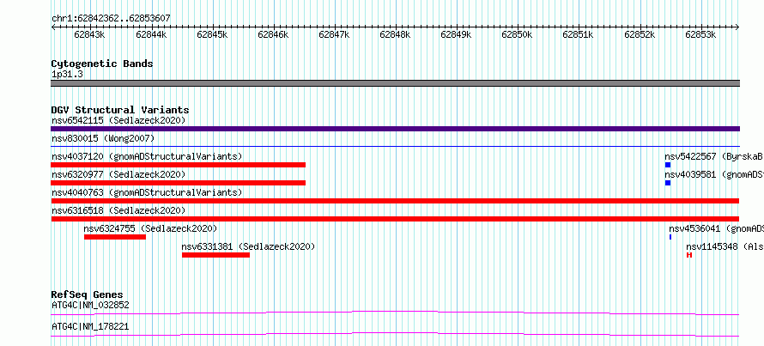Open nsv4040763 gnomADStructuralVariants label

coord(147,192)
